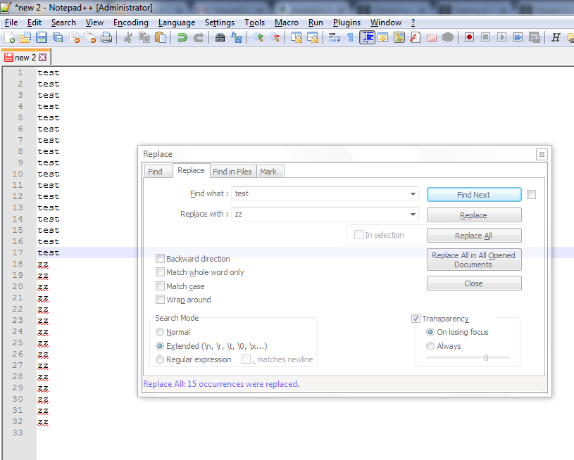Click the New file toolbar icon
This screenshot has width=574, height=460.
tap(10, 37)
